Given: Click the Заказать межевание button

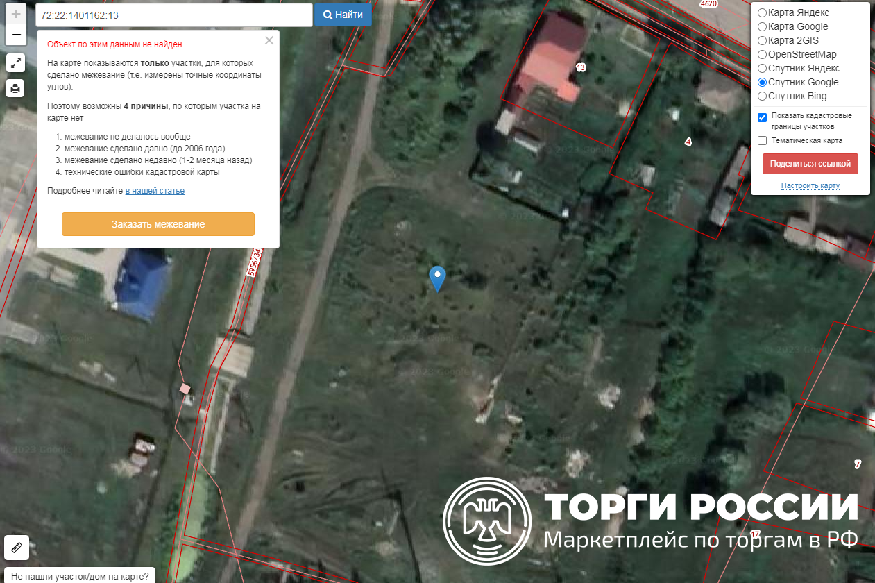Looking at the screenshot, I should [158, 224].
